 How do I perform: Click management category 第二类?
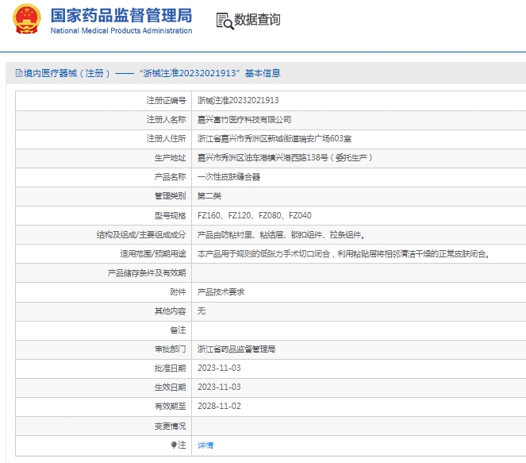(x=209, y=196)
